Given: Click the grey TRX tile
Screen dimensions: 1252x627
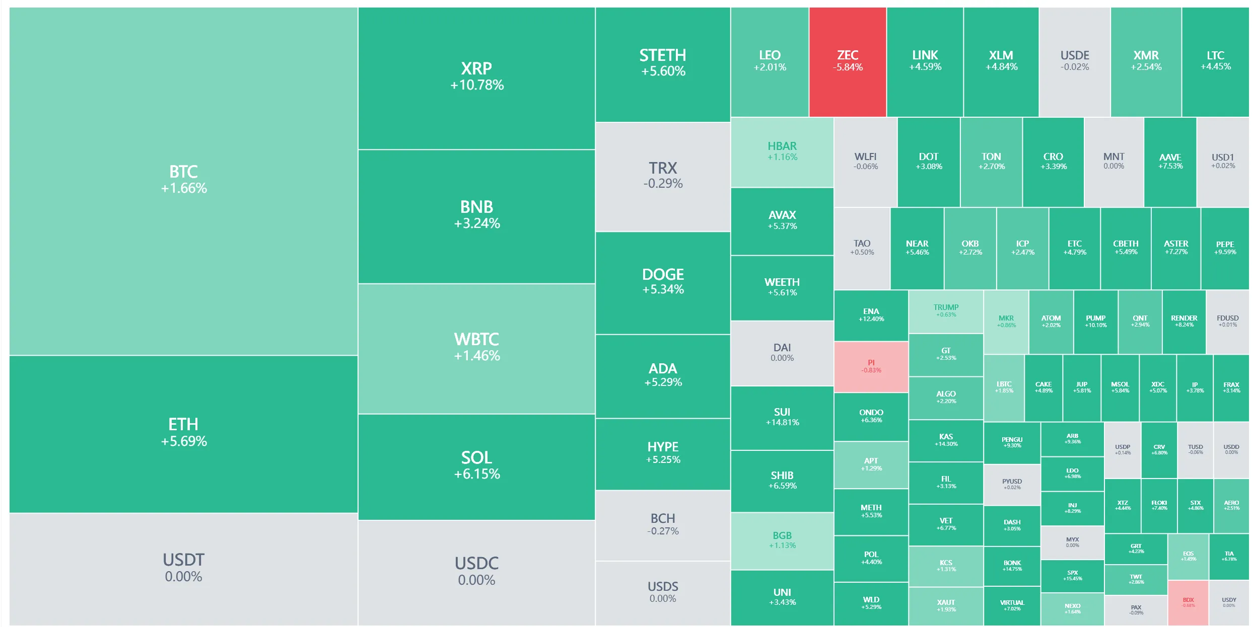Looking at the screenshot, I should pyautogui.click(x=663, y=175).
